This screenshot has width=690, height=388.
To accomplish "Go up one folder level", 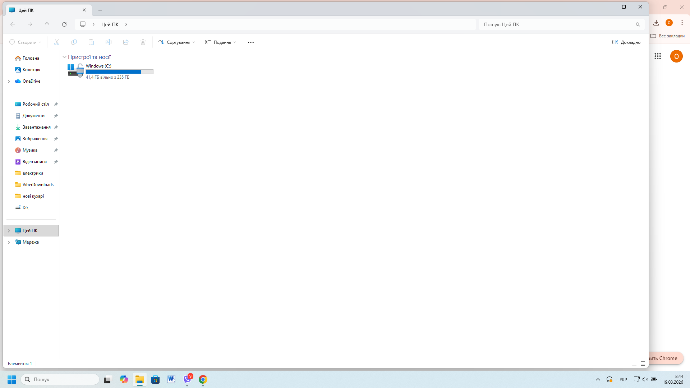I will pyautogui.click(x=47, y=24).
